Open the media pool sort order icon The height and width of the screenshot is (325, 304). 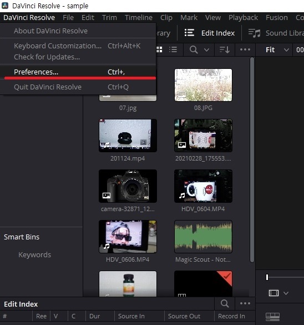(225, 50)
